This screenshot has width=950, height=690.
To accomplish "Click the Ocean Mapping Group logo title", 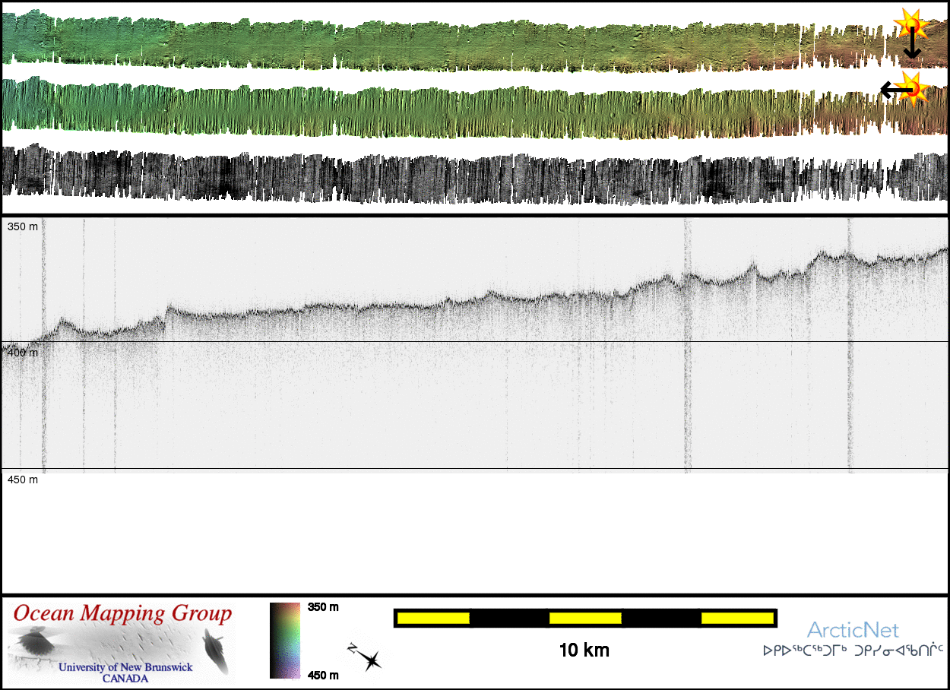I will (x=122, y=614).
